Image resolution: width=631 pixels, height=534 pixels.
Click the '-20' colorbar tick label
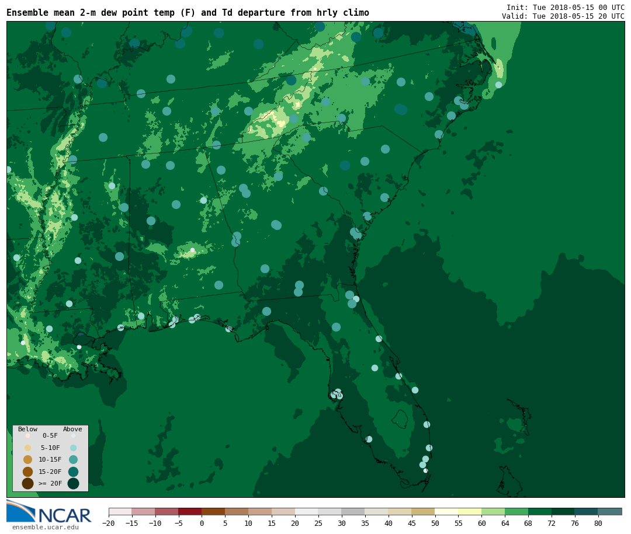pyautogui.click(x=109, y=523)
